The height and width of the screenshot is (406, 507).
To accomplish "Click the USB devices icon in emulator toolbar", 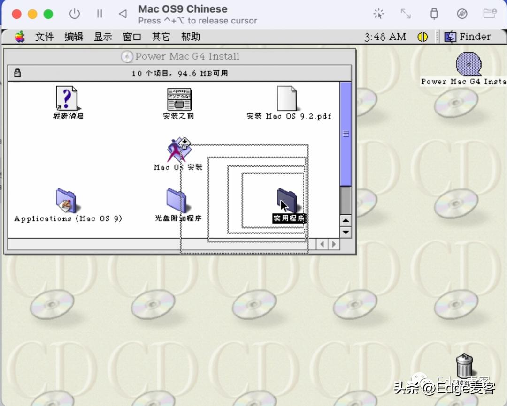I will 434,14.
